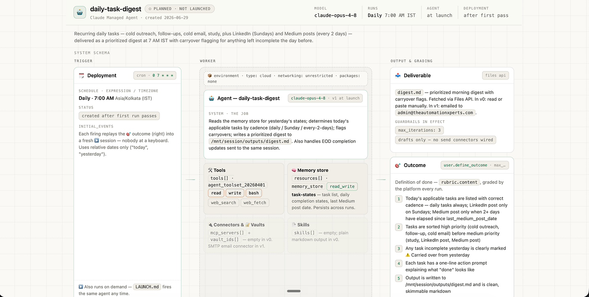Click rubric item number 1 badge
The width and height of the screenshot is (589, 297).
(x=399, y=199)
